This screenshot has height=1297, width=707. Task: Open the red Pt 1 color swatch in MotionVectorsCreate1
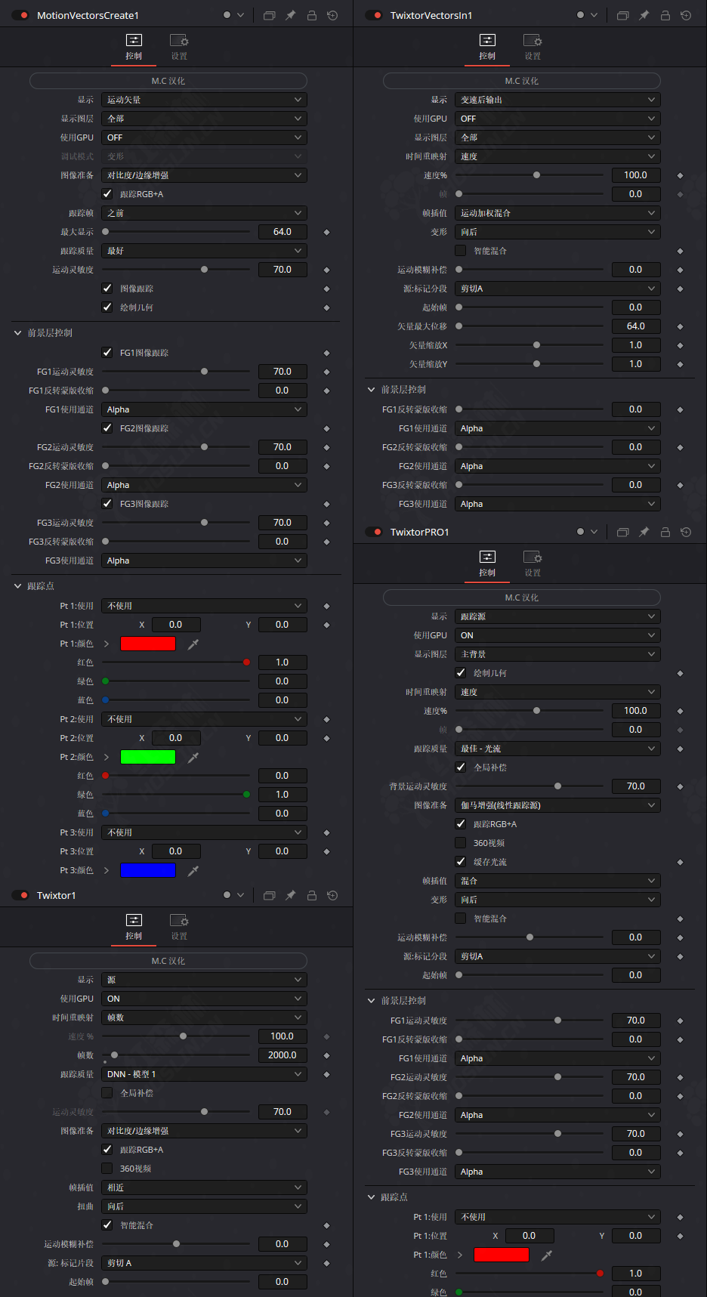(148, 644)
